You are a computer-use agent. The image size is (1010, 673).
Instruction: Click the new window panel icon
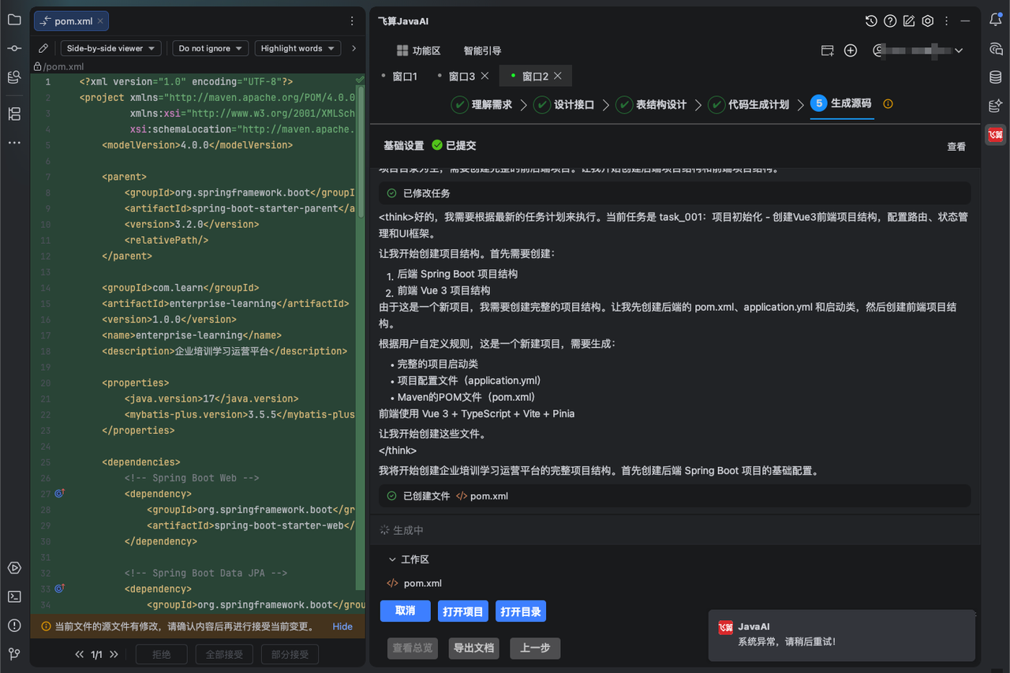click(x=828, y=50)
